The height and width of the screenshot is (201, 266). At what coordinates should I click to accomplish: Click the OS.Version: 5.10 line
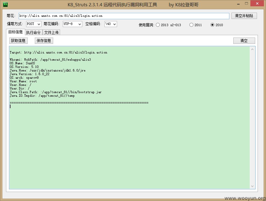tap(24, 67)
